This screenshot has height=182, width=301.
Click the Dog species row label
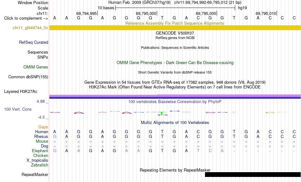[44, 146]
